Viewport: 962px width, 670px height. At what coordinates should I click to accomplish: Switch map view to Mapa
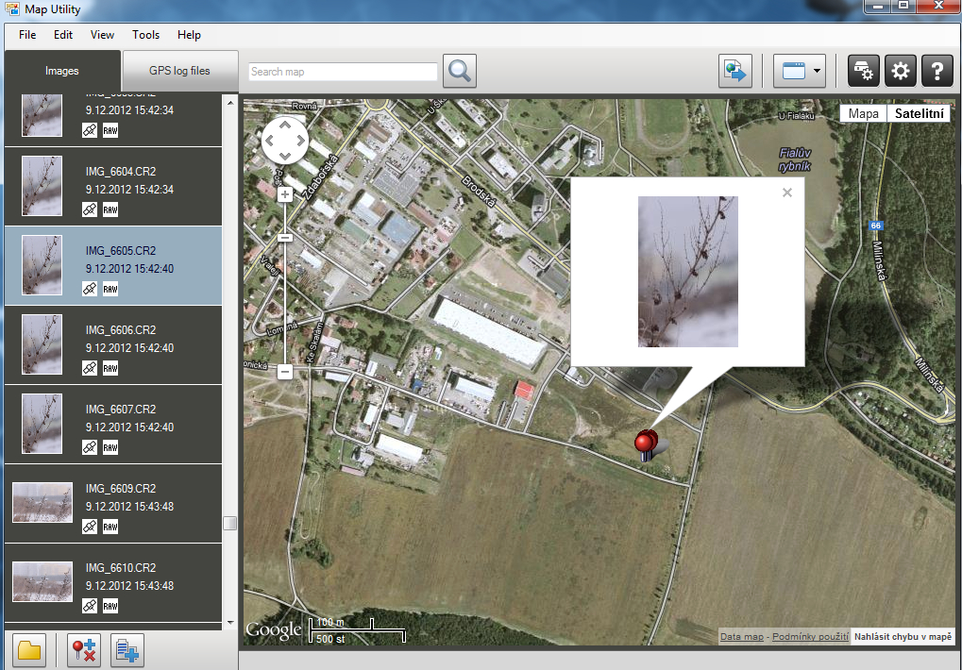coord(863,113)
